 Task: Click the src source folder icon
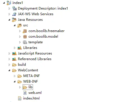20,25
